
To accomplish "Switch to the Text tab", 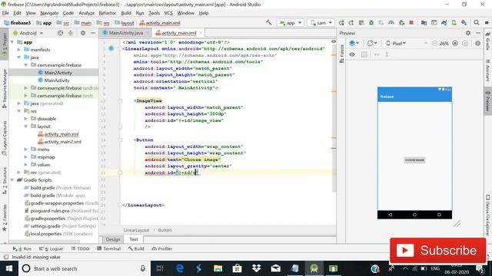I will pos(134,239).
